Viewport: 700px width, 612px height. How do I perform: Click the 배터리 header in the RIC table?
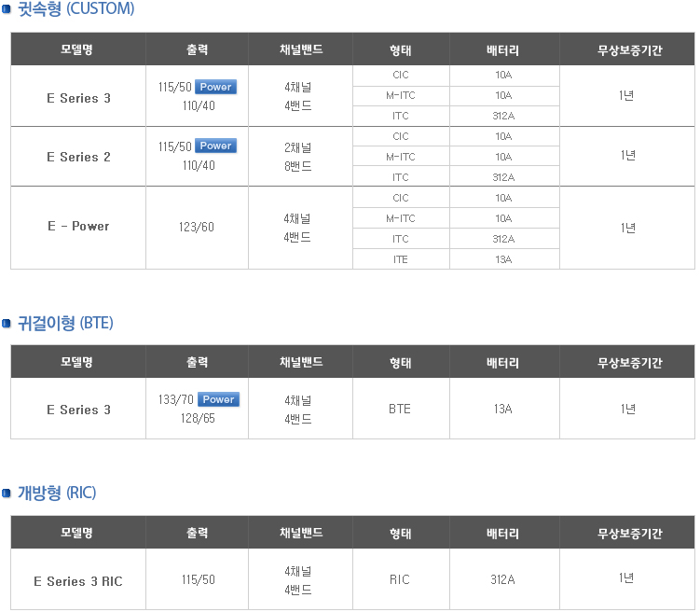[504, 533]
